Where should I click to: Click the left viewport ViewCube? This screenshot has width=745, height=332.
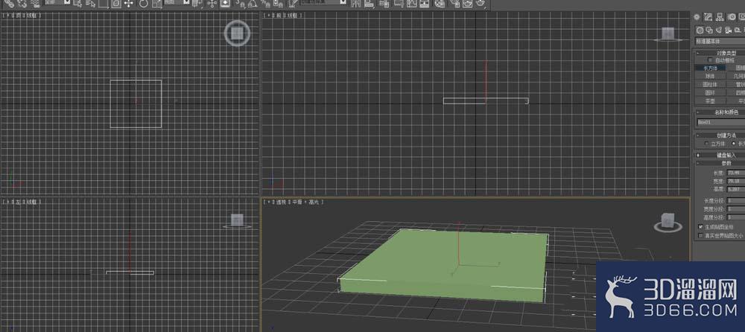coord(237,221)
